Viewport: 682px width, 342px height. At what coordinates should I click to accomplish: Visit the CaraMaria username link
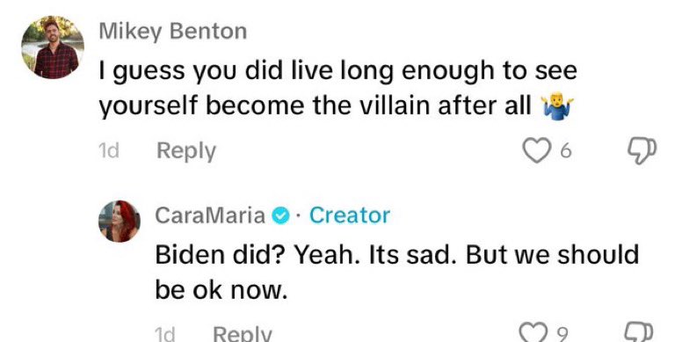210,215
